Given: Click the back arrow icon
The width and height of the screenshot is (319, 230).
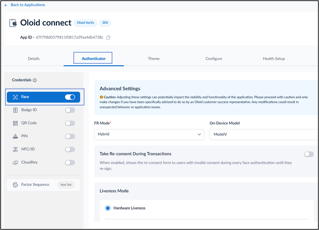Looking at the screenshot, I should (x=6, y=5).
